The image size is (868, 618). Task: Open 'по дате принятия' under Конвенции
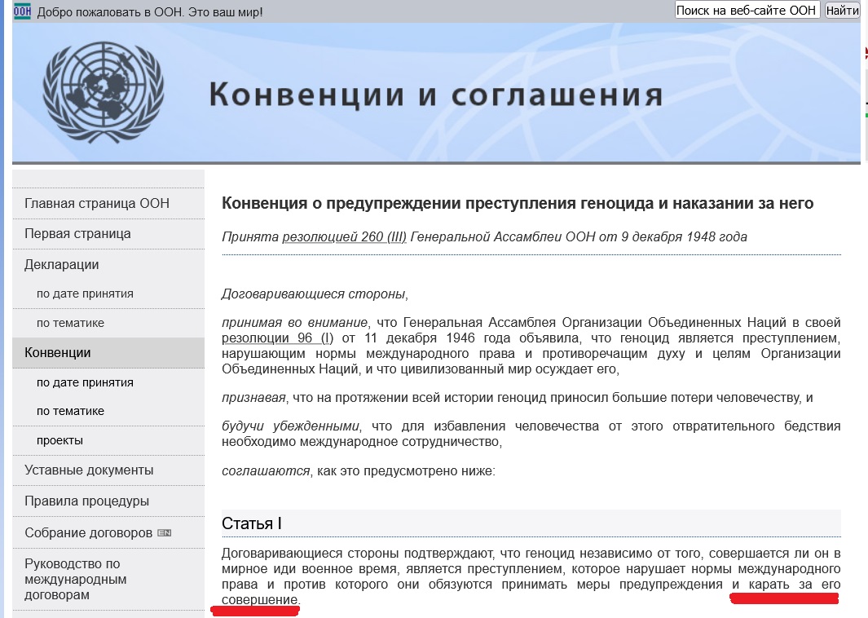pos(86,382)
